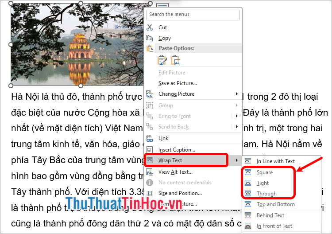This screenshot has height=234, width=332.
Task: Click the Group icon
Action: click(150, 105)
